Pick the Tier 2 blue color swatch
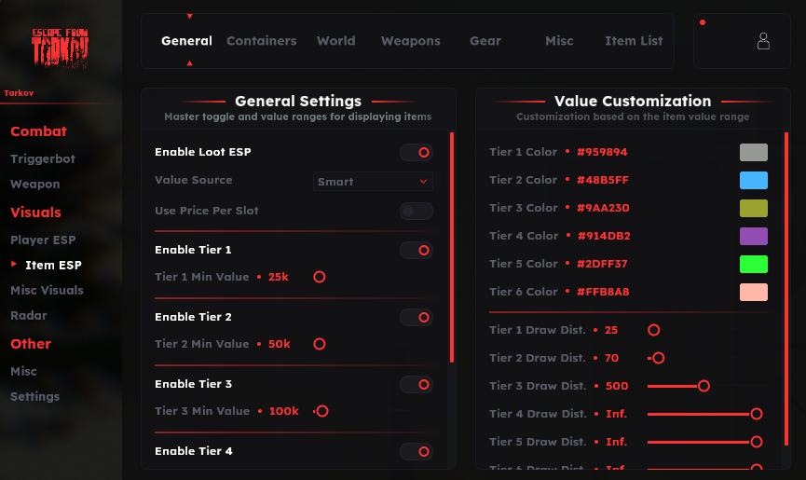Screen dimensions: 806x480 (753, 180)
